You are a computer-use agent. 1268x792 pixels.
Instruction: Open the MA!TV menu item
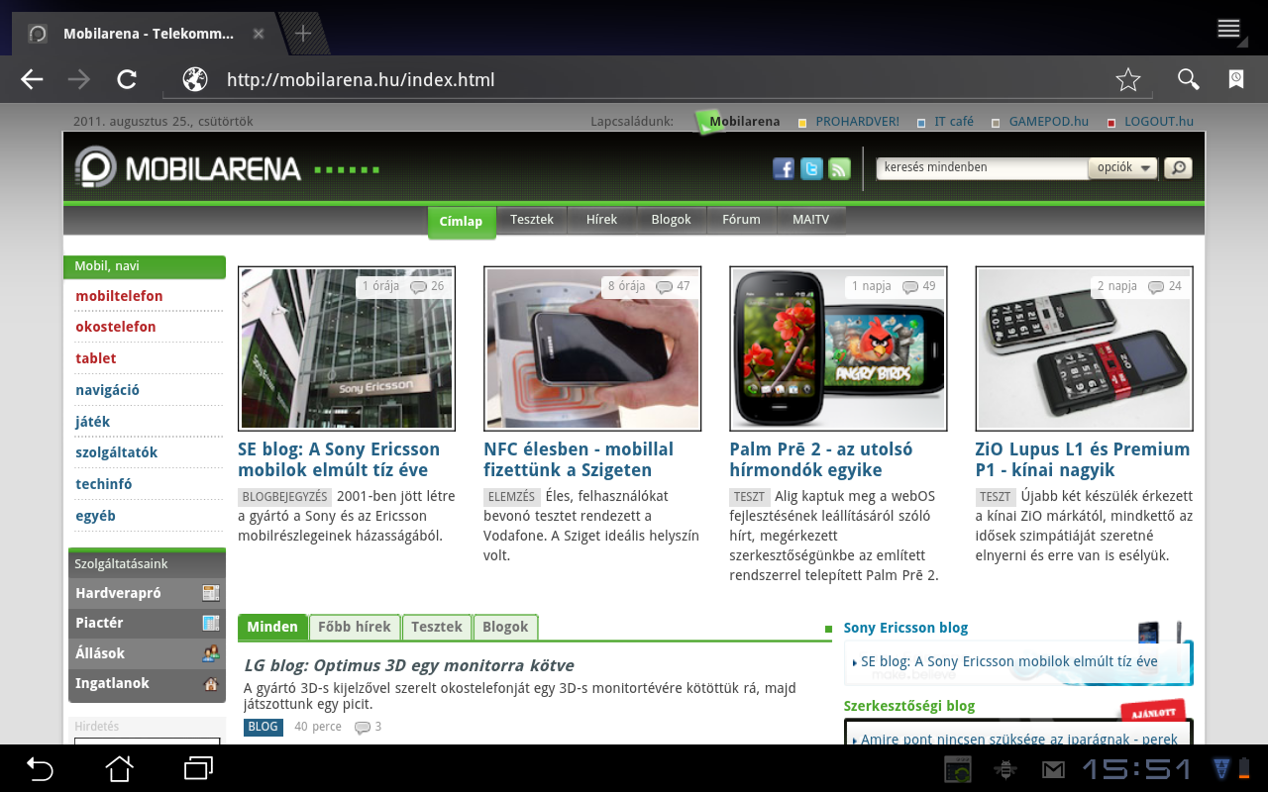[810, 220]
